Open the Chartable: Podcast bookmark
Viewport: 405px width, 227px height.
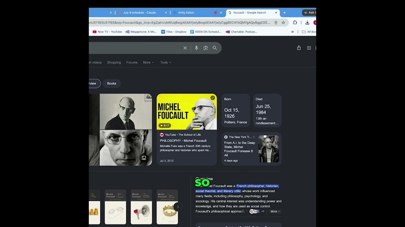241,32
